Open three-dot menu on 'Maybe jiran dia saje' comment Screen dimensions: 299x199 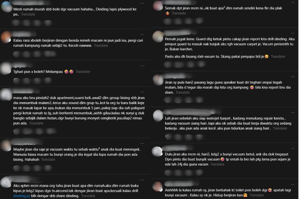point(143,141)
